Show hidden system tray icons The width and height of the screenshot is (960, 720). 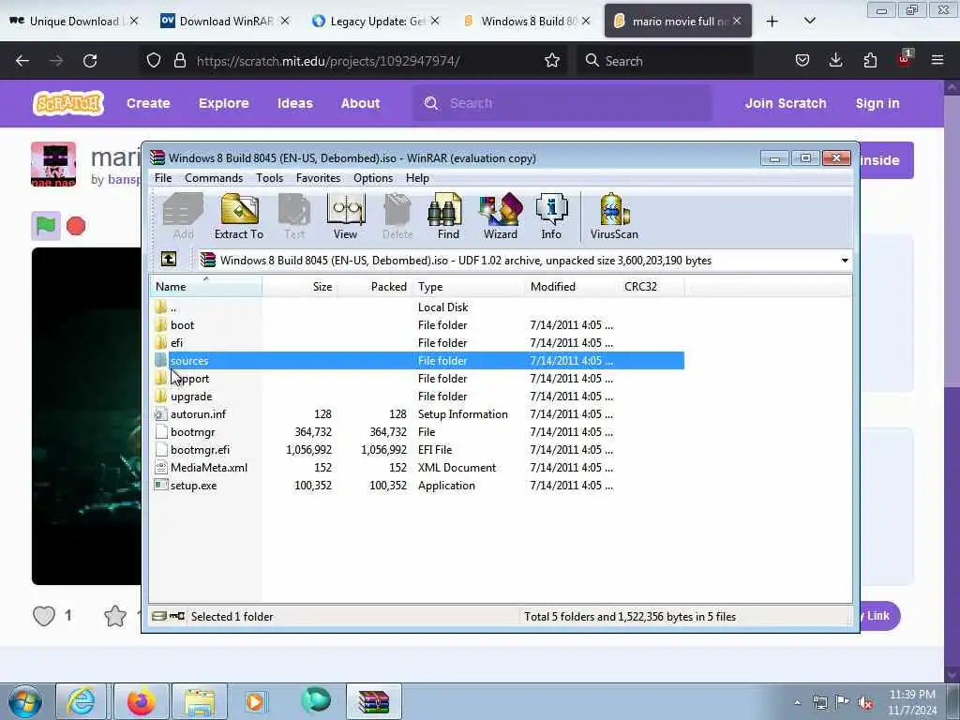797,702
